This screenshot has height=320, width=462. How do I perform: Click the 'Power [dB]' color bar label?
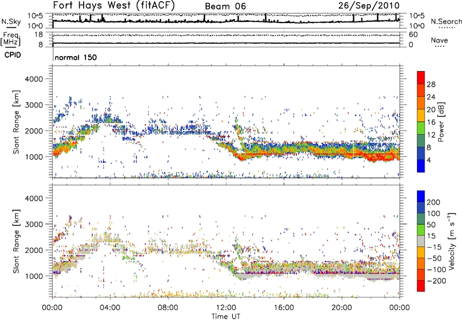[x=441, y=122]
